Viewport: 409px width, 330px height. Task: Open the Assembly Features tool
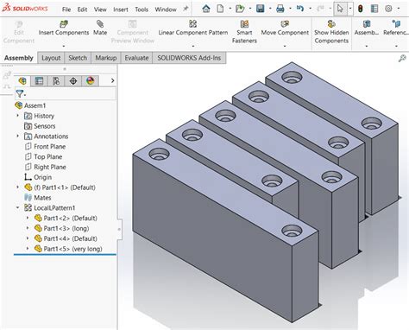(367, 28)
